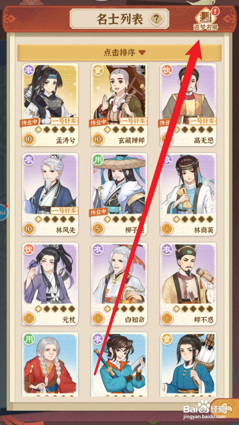Select the 孟涛兮 character card

point(50,105)
